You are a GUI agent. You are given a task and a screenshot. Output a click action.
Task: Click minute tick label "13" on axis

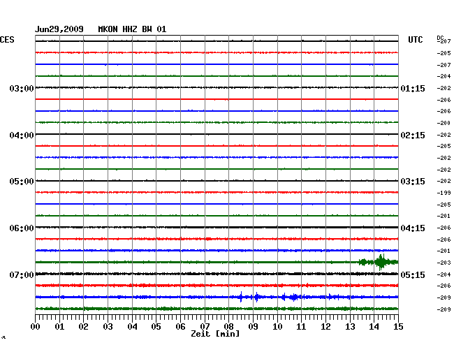(x=350, y=327)
